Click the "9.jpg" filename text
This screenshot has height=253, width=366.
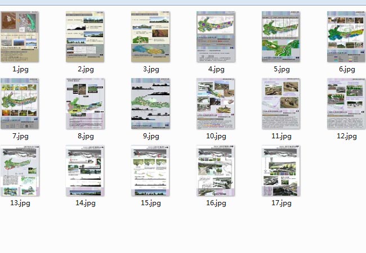pos(151,136)
